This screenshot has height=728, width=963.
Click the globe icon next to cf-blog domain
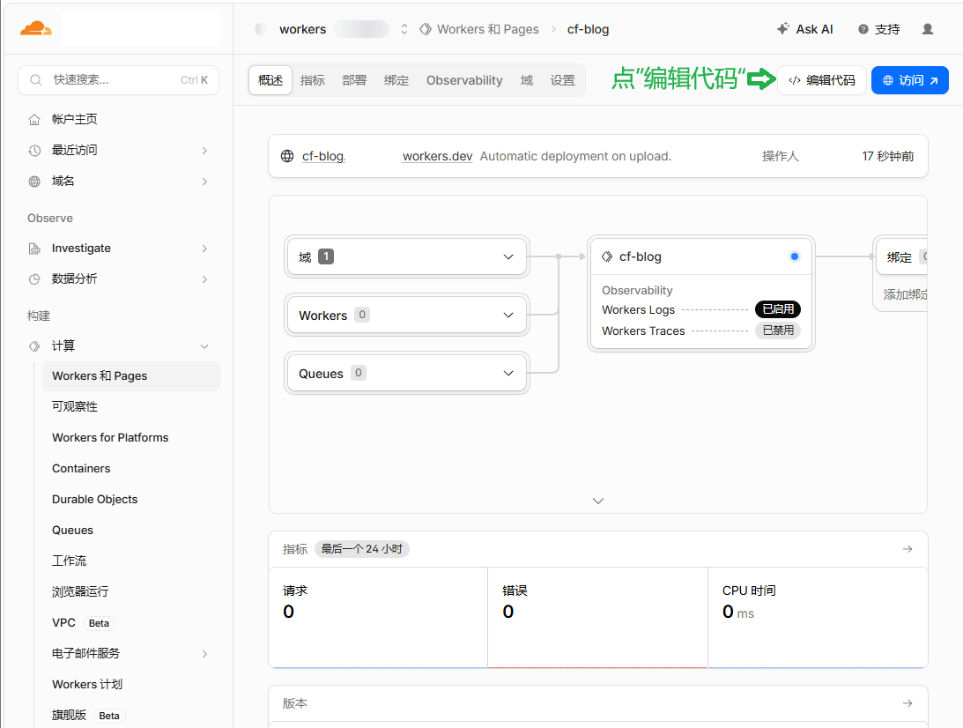(287, 156)
